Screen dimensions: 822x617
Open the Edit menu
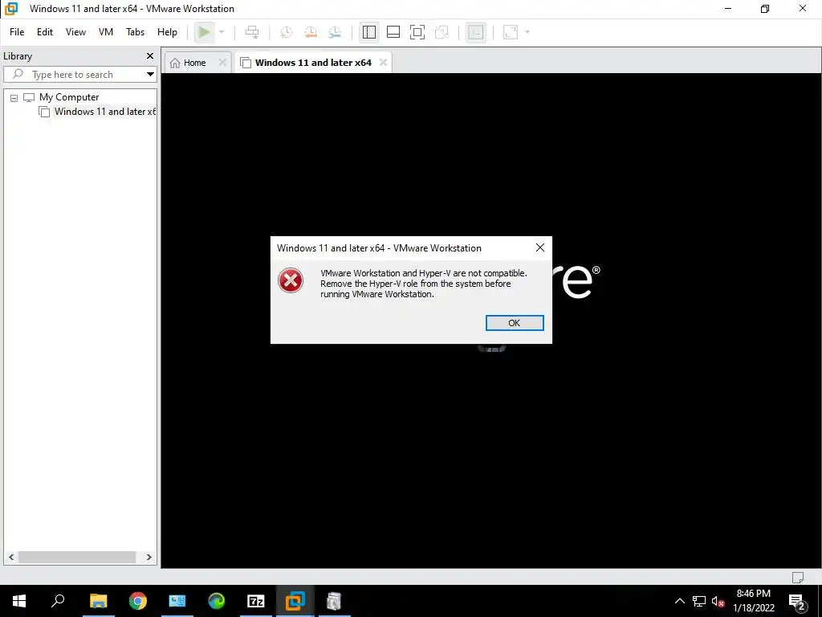pyautogui.click(x=45, y=32)
